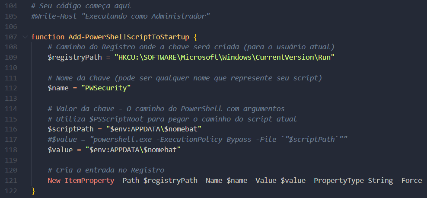Click the $scriptPath variable on line 116
This screenshot has width=427, height=198.
(x=69, y=129)
